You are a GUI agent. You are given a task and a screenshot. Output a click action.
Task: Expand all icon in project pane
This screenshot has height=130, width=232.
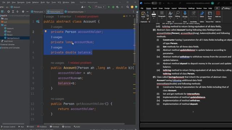[13, 12]
